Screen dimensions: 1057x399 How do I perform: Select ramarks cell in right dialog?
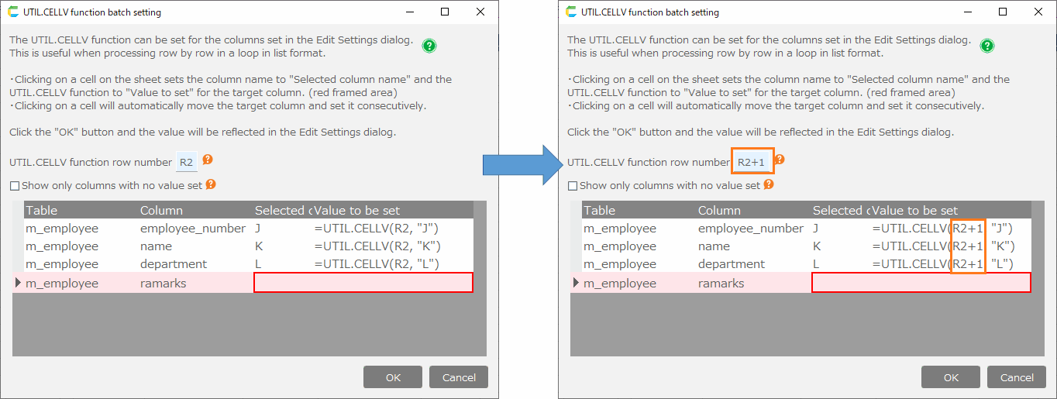(753, 283)
